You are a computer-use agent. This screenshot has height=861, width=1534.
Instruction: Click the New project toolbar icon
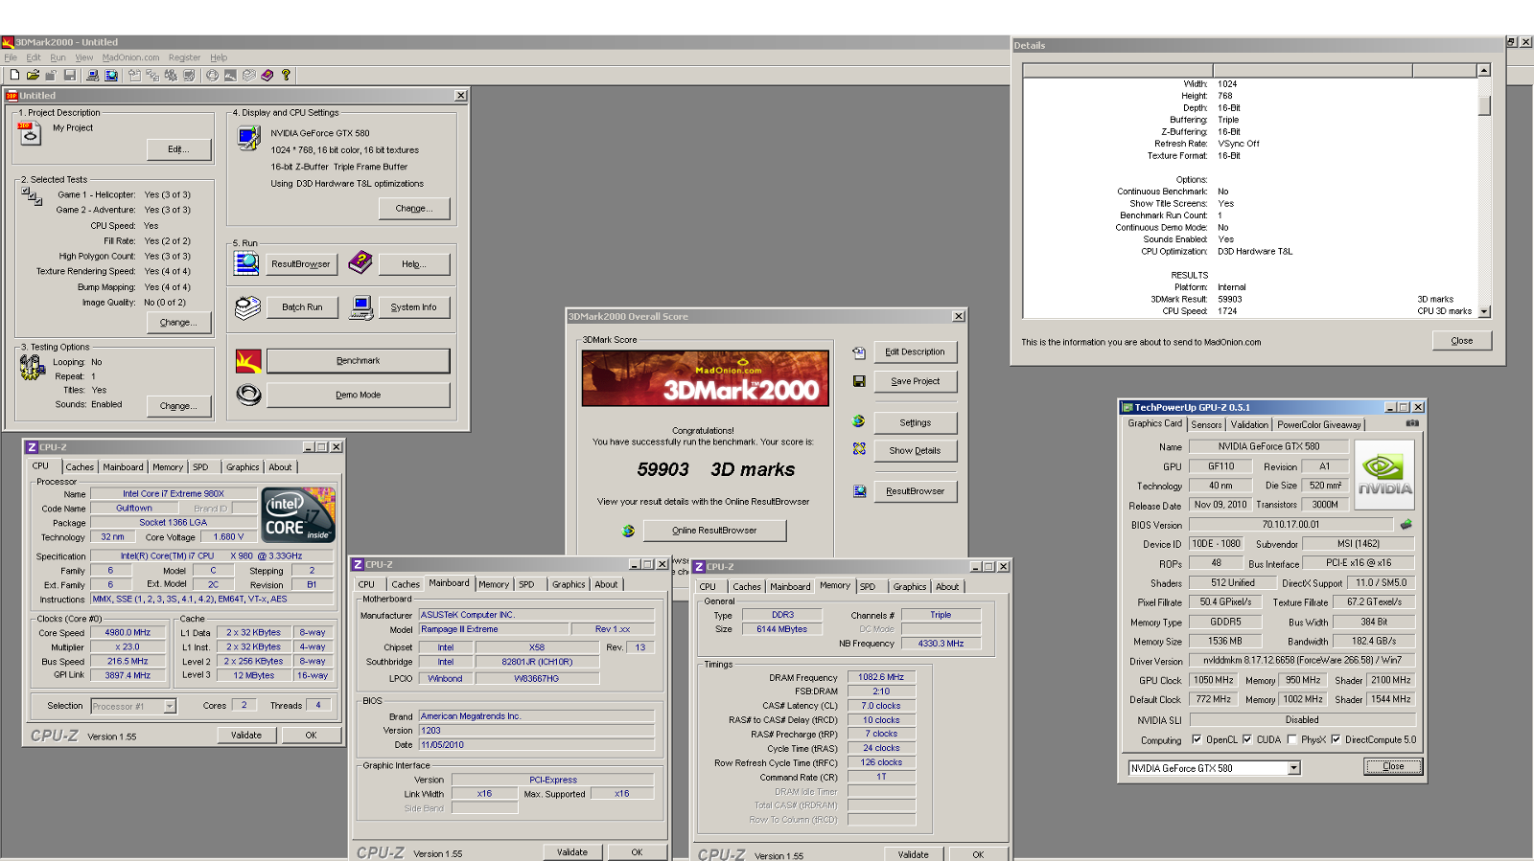(14, 75)
